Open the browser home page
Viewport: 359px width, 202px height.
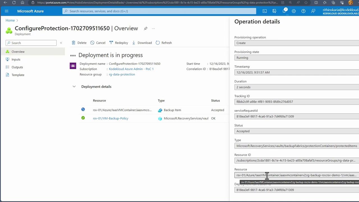pyautogui.click(x=22, y=3)
